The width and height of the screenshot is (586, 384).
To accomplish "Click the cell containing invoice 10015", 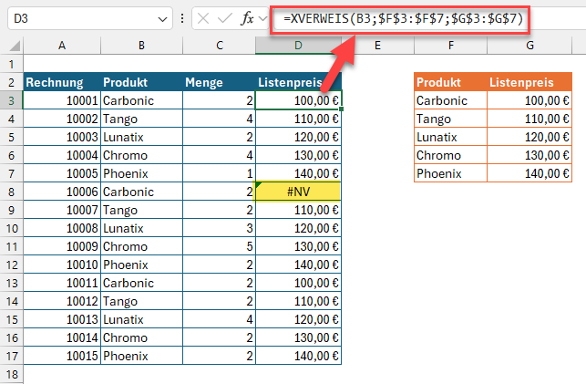I will [61, 355].
